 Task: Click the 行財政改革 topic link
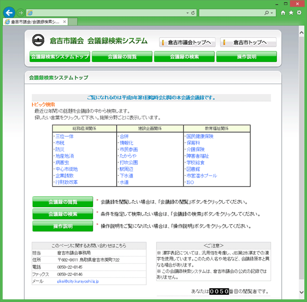click(x=67, y=182)
